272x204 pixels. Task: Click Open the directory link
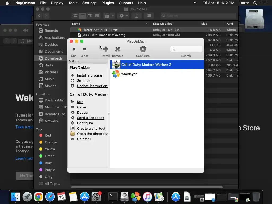pyautogui.click(x=92, y=134)
